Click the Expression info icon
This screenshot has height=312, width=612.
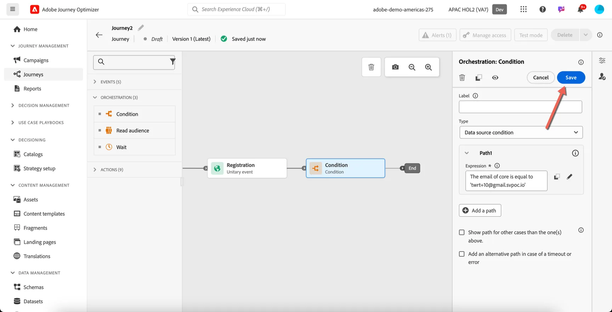(497, 165)
